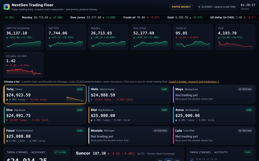Image resolution: width=259 pixels, height=161 pixels.
Task: Click the FEED badge in Tariq activity panel
Action: coord(248,152)
